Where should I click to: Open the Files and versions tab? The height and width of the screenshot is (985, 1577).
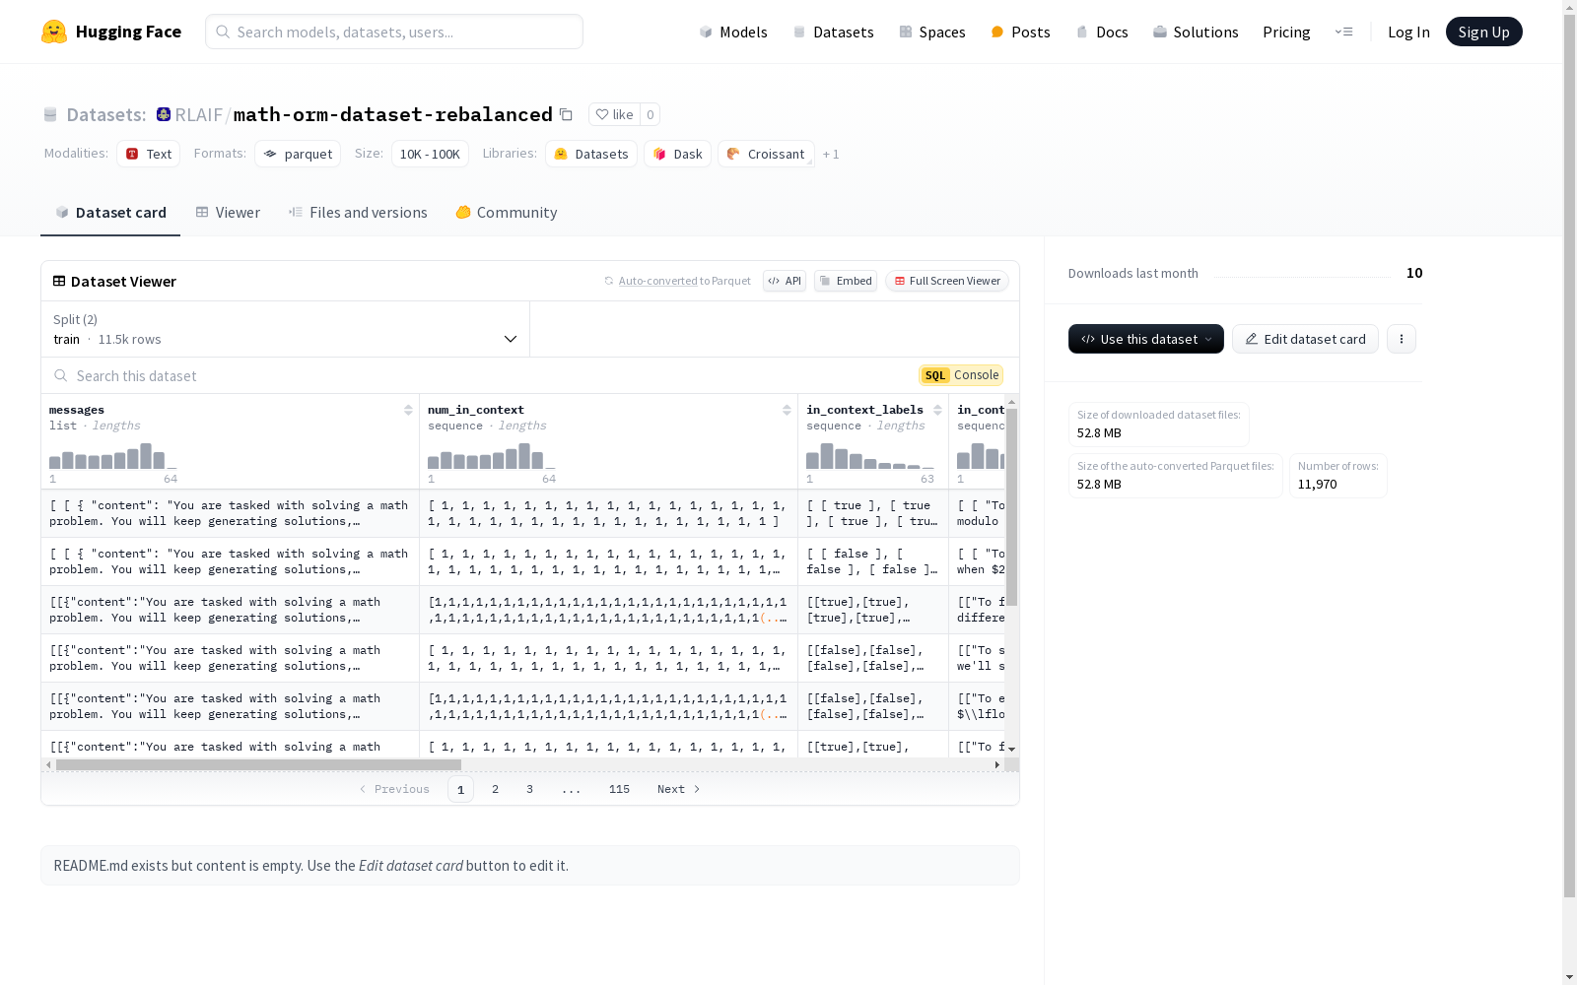click(x=358, y=213)
